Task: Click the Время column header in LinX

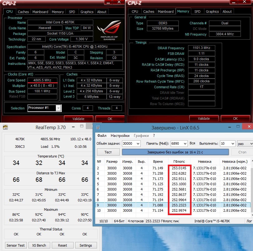Action: (158, 162)
